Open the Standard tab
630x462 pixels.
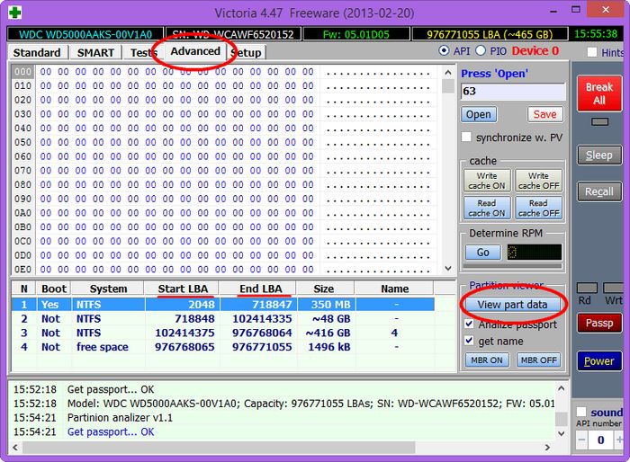[x=37, y=53]
